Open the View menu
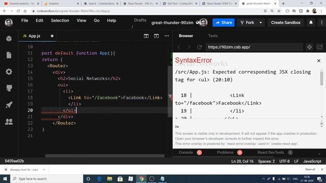The image size is (326, 183). click(81, 20)
